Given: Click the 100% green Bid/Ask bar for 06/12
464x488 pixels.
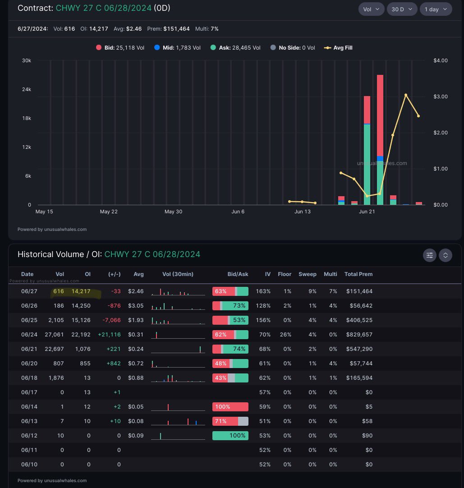Looking at the screenshot, I should (x=230, y=436).
